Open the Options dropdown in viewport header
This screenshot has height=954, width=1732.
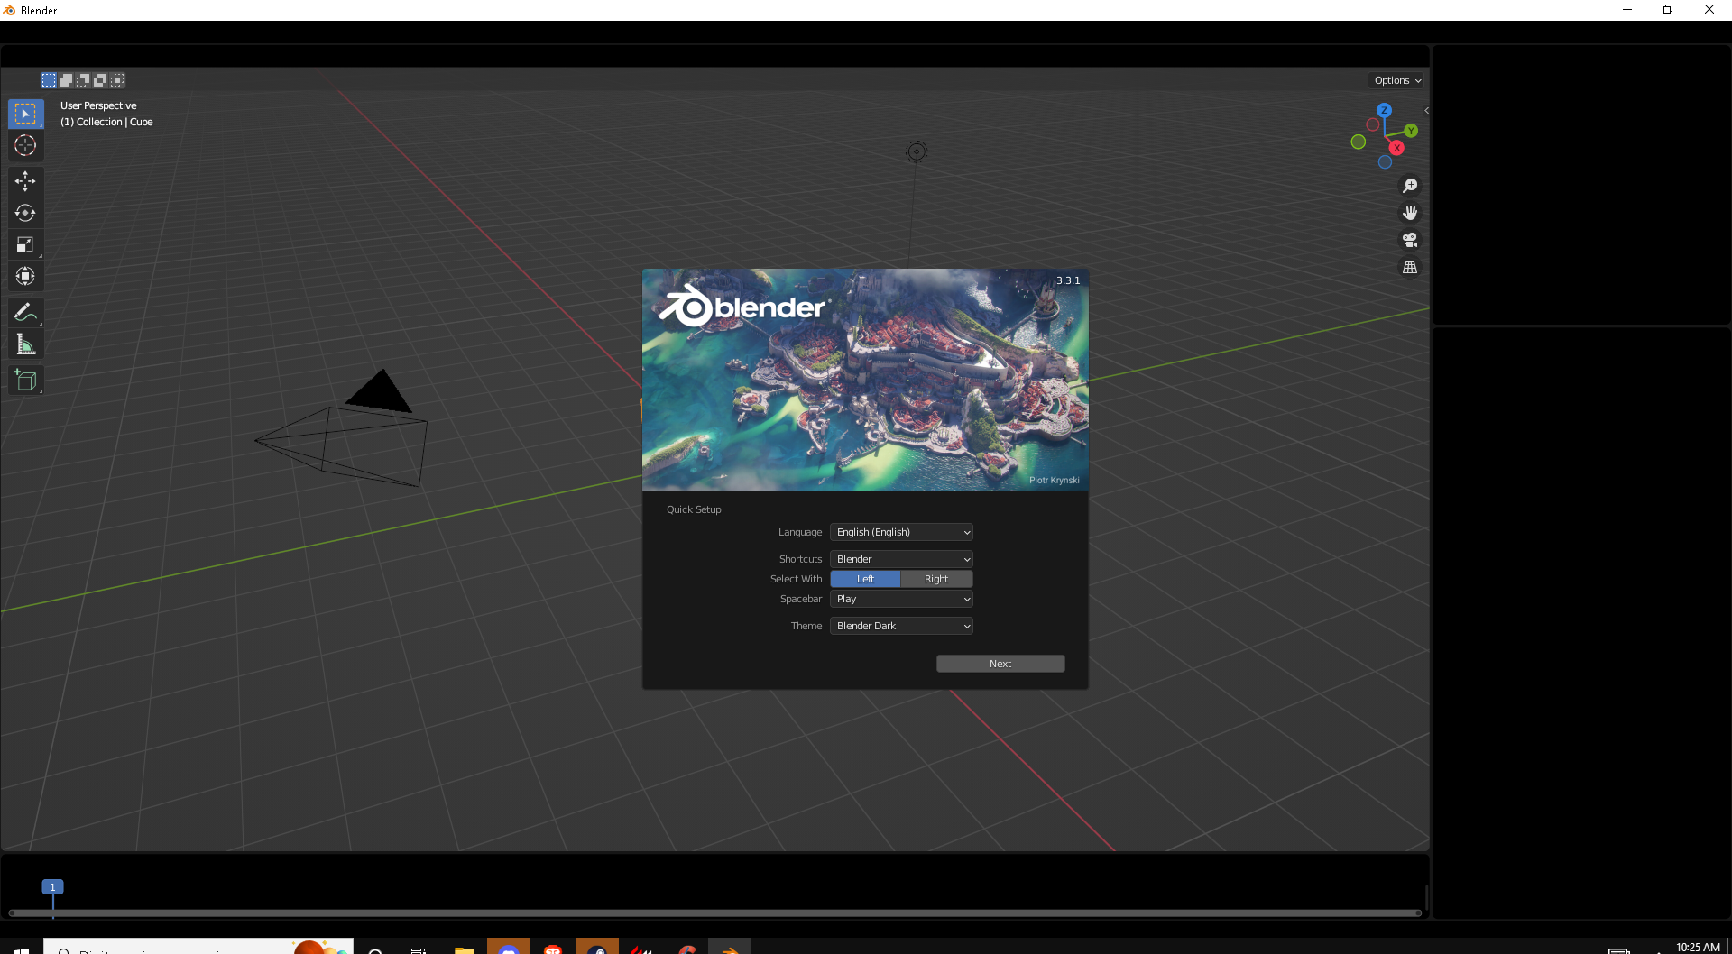click(1396, 80)
